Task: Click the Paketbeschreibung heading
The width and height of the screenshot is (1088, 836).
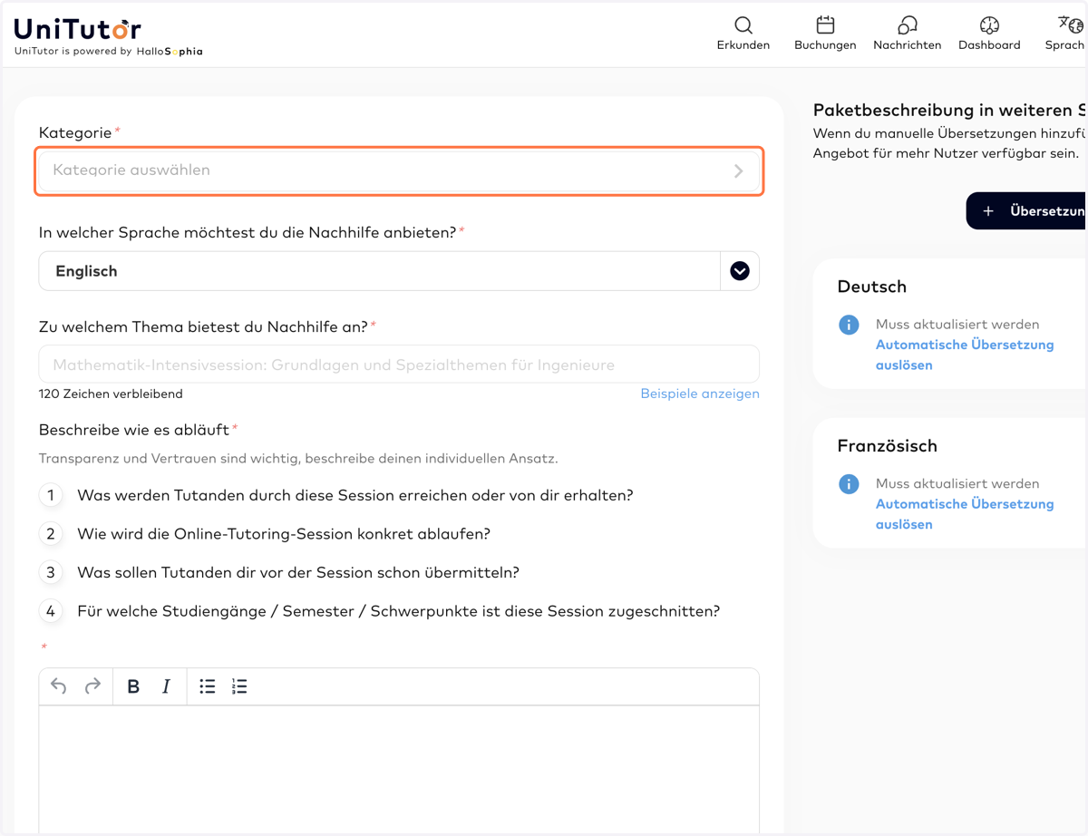Action: click(x=949, y=111)
